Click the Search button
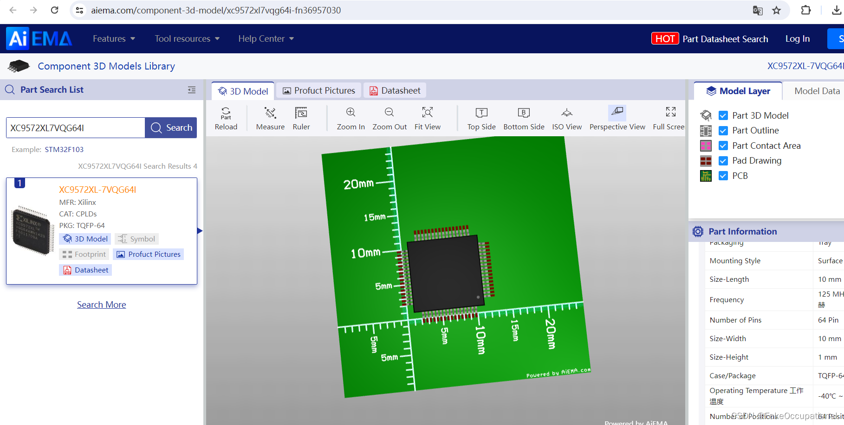 pyautogui.click(x=171, y=127)
